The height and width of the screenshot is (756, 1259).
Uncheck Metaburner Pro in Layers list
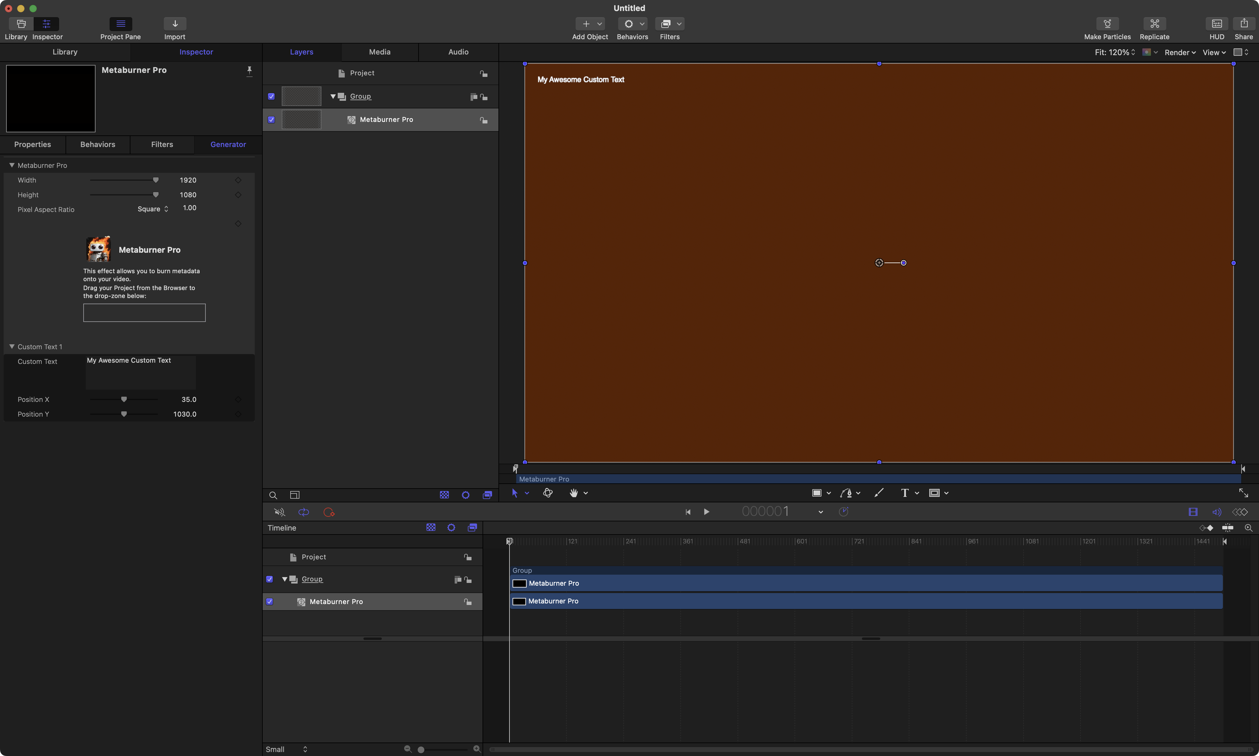click(271, 120)
